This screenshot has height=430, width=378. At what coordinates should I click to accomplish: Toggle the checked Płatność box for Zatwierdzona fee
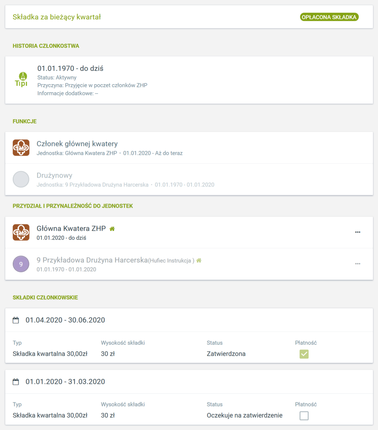[x=304, y=354]
